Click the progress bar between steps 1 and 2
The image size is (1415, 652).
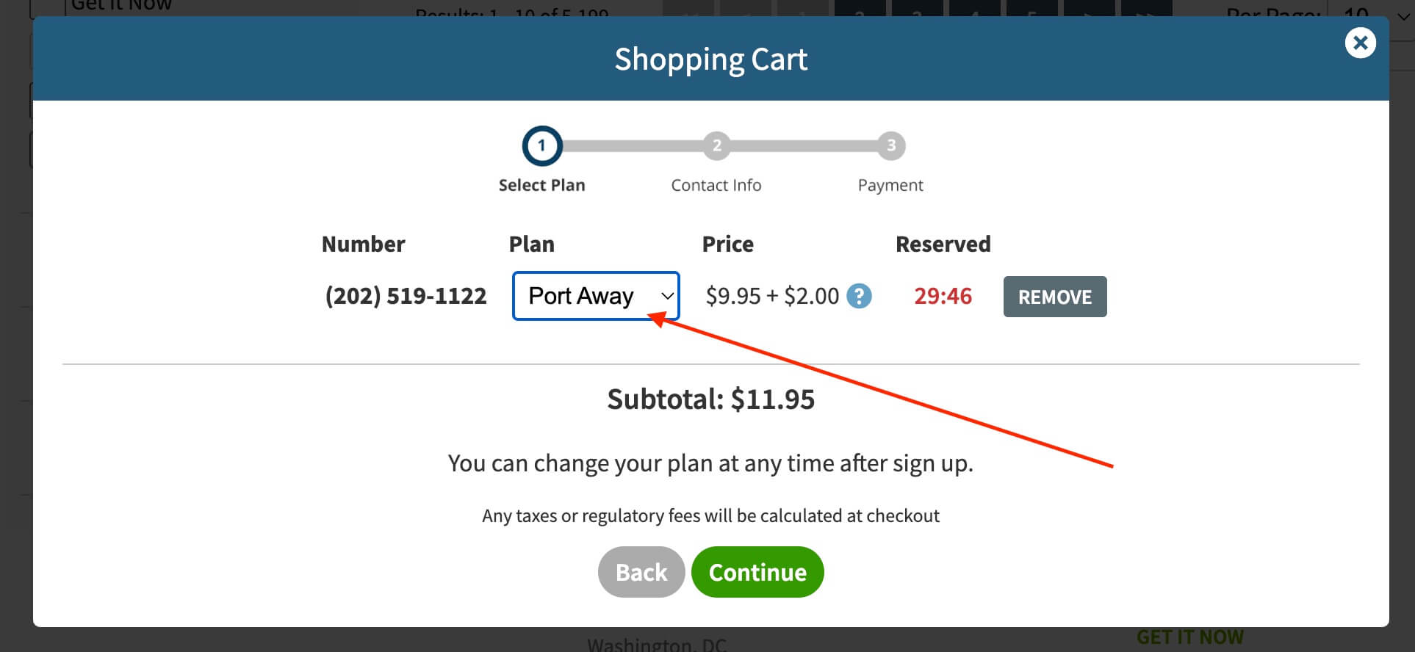[x=633, y=145]
